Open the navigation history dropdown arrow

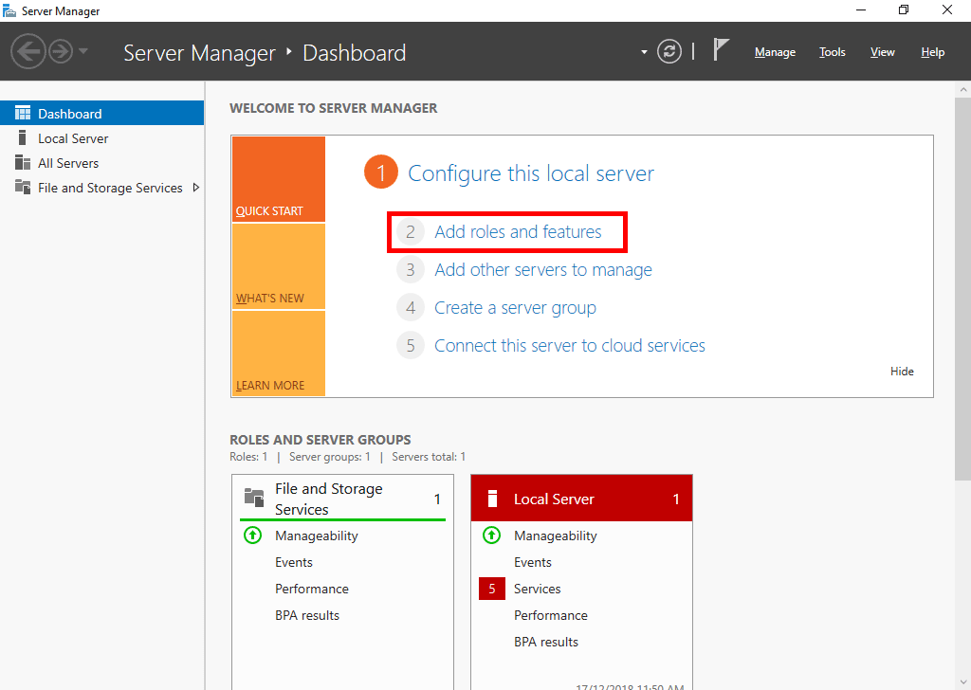point(82,54)
